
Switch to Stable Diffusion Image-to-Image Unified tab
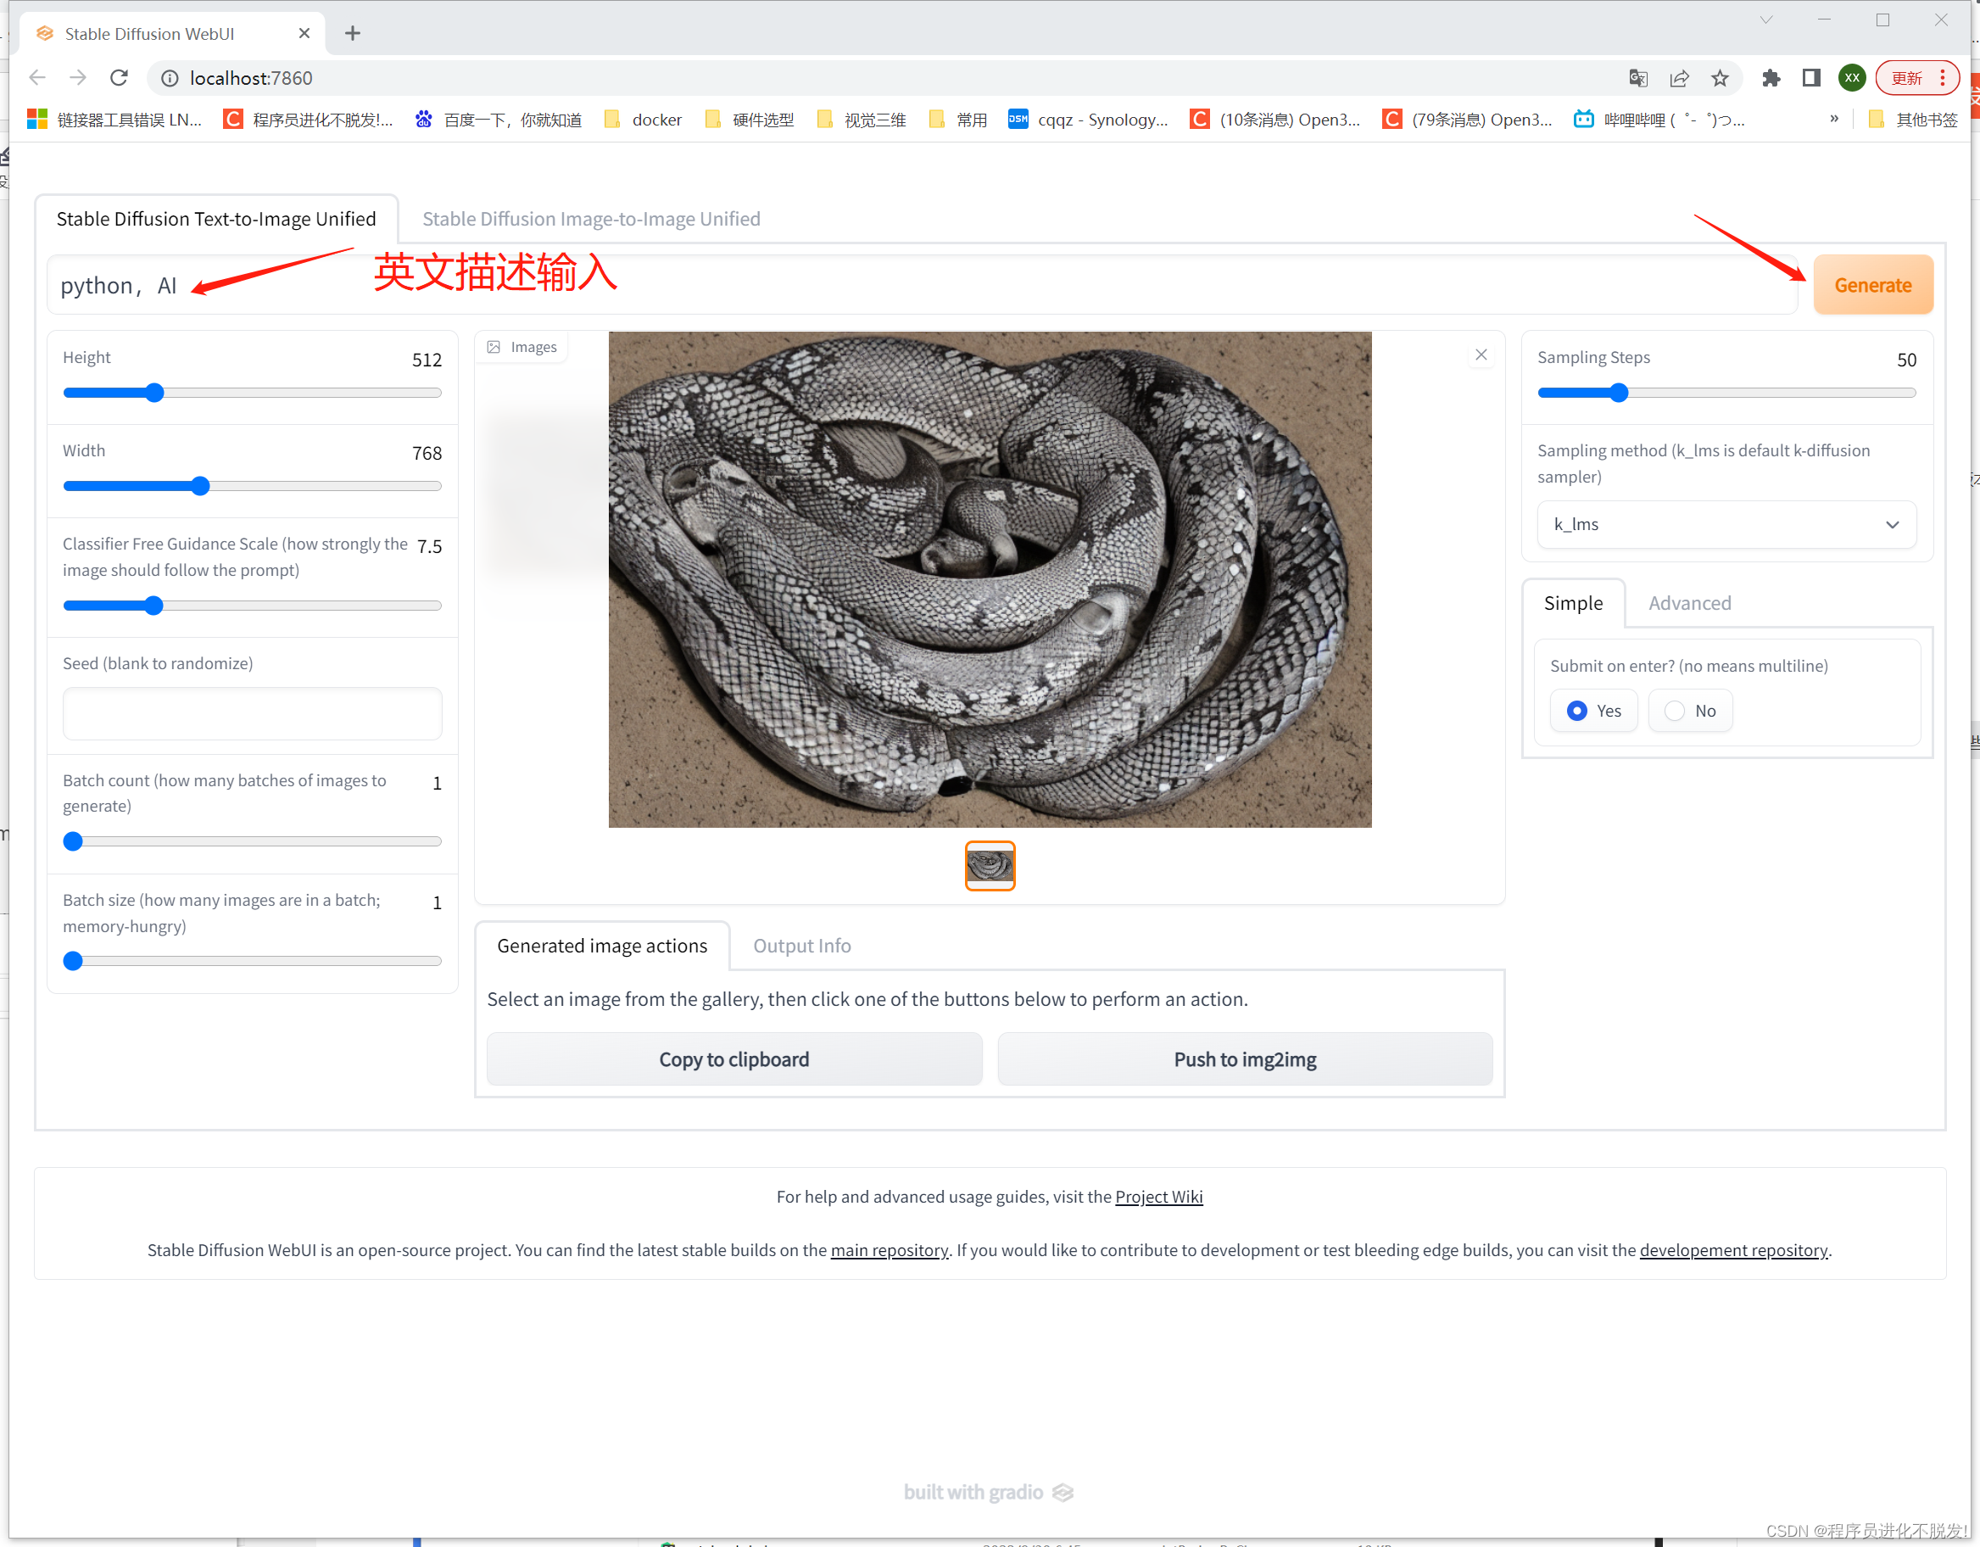point(590,219)
